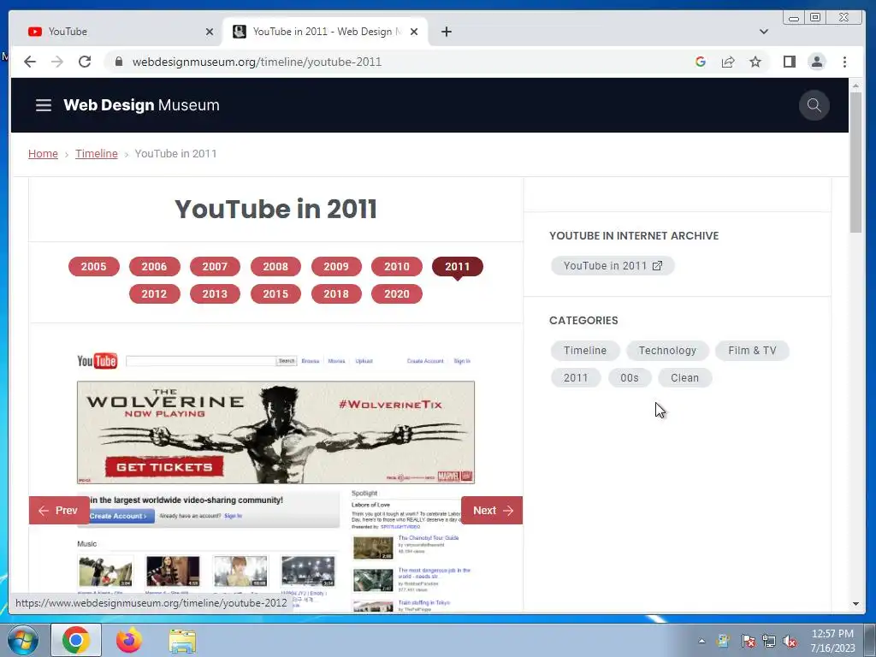
Task: Open the hamburger menu of Web Design Museum
Action: pos(44,105)
